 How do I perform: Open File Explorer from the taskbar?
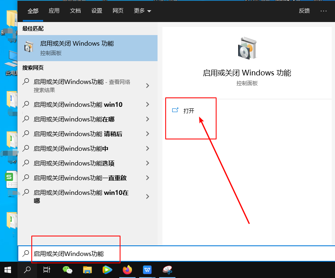point(87,269)
